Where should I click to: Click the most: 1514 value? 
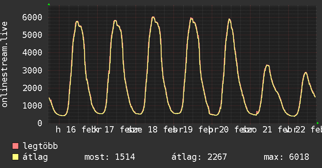click(110, 157)
